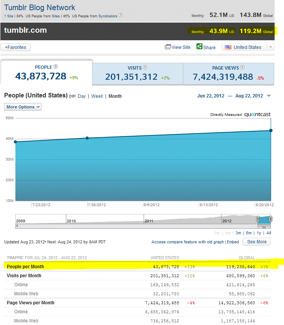Select the PEOPLE tab
The height and width of the screenshot is (325, 284).
(x=47, y=72)
